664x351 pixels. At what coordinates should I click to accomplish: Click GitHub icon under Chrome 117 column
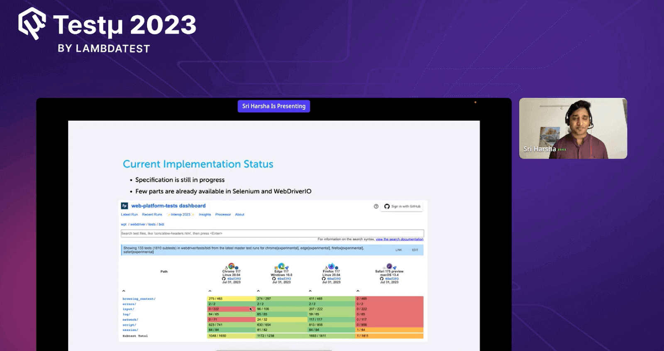tap(224, 278)
